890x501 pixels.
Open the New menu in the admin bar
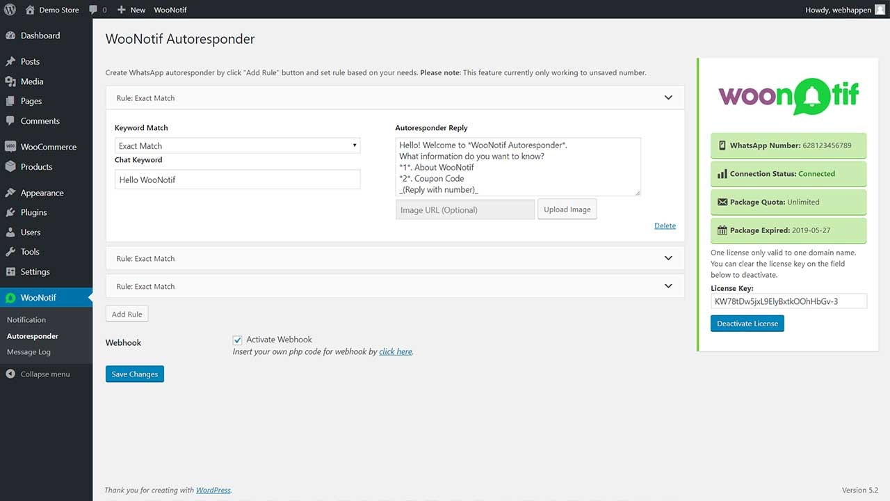click(x=131, y=10)
